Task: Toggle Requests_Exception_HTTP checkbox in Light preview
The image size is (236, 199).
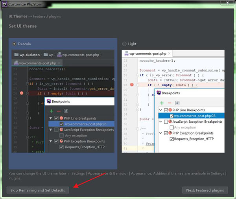Action: click(171, 139)
